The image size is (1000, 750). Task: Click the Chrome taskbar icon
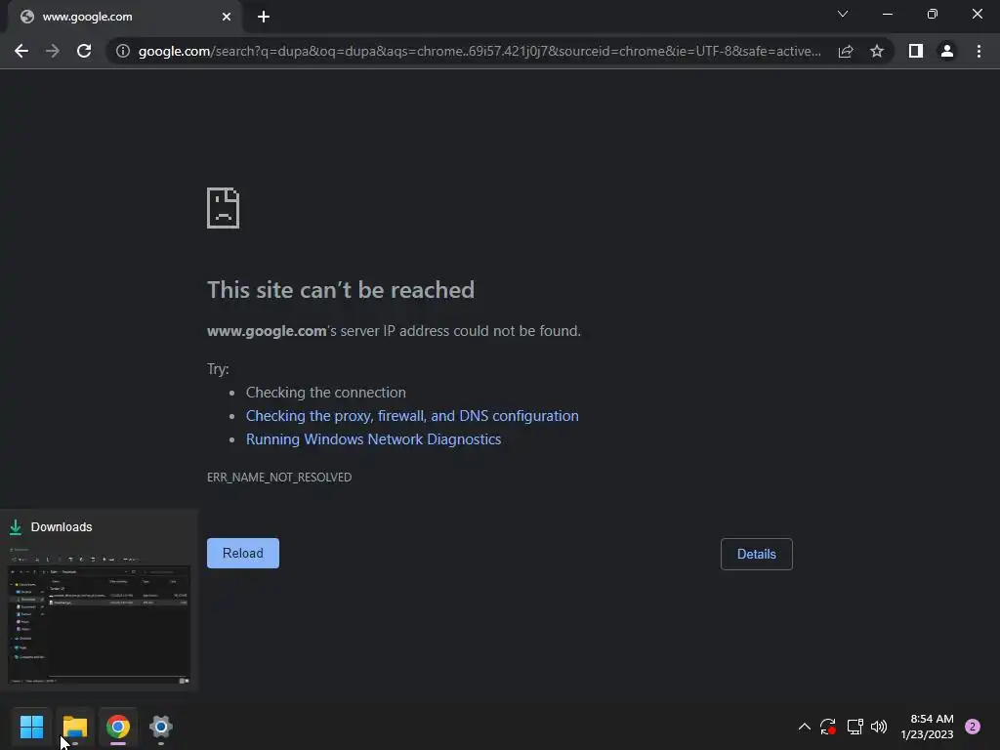tap(118, 727)
